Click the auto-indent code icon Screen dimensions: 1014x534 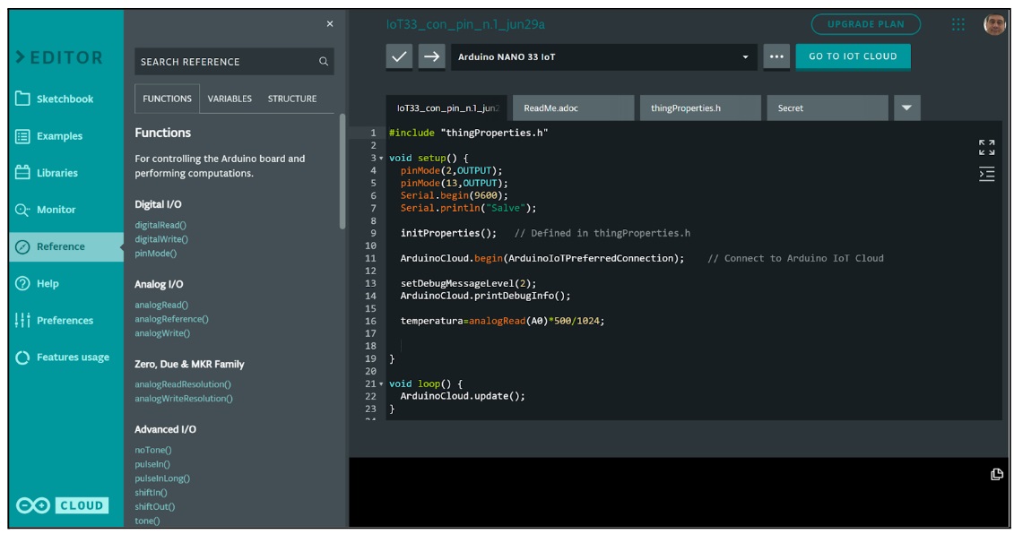pyautogui.click(x=987, y=175)
